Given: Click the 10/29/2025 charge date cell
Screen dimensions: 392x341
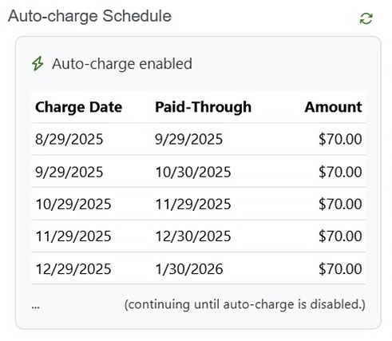Looking at the screenshot, I should 73,204.
